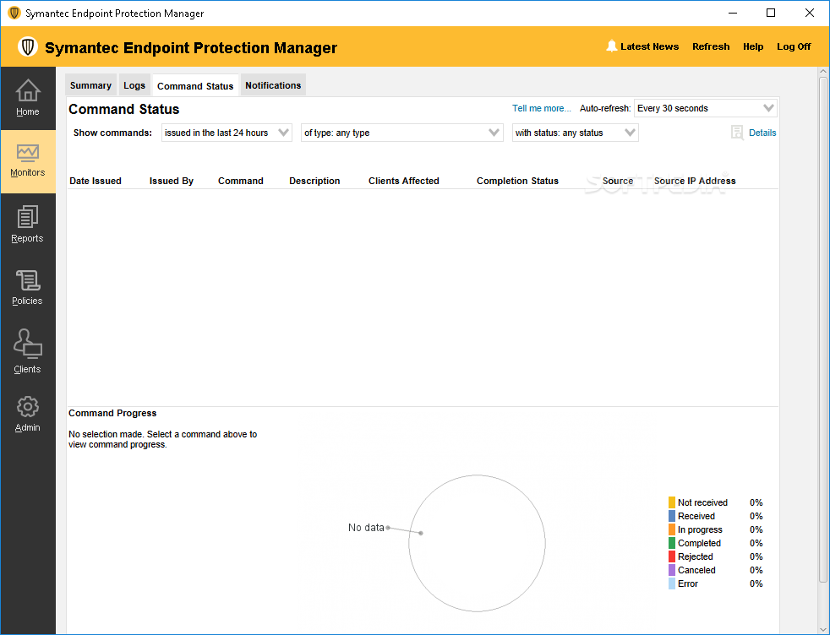Sort by the Date Issued column
The width and height of the screenshot is (830, 635).
(x=96, y=181)
